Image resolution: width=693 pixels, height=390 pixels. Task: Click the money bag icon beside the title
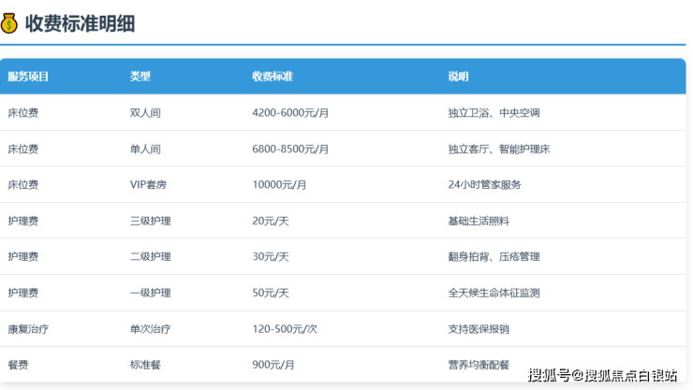coord(10,22)
